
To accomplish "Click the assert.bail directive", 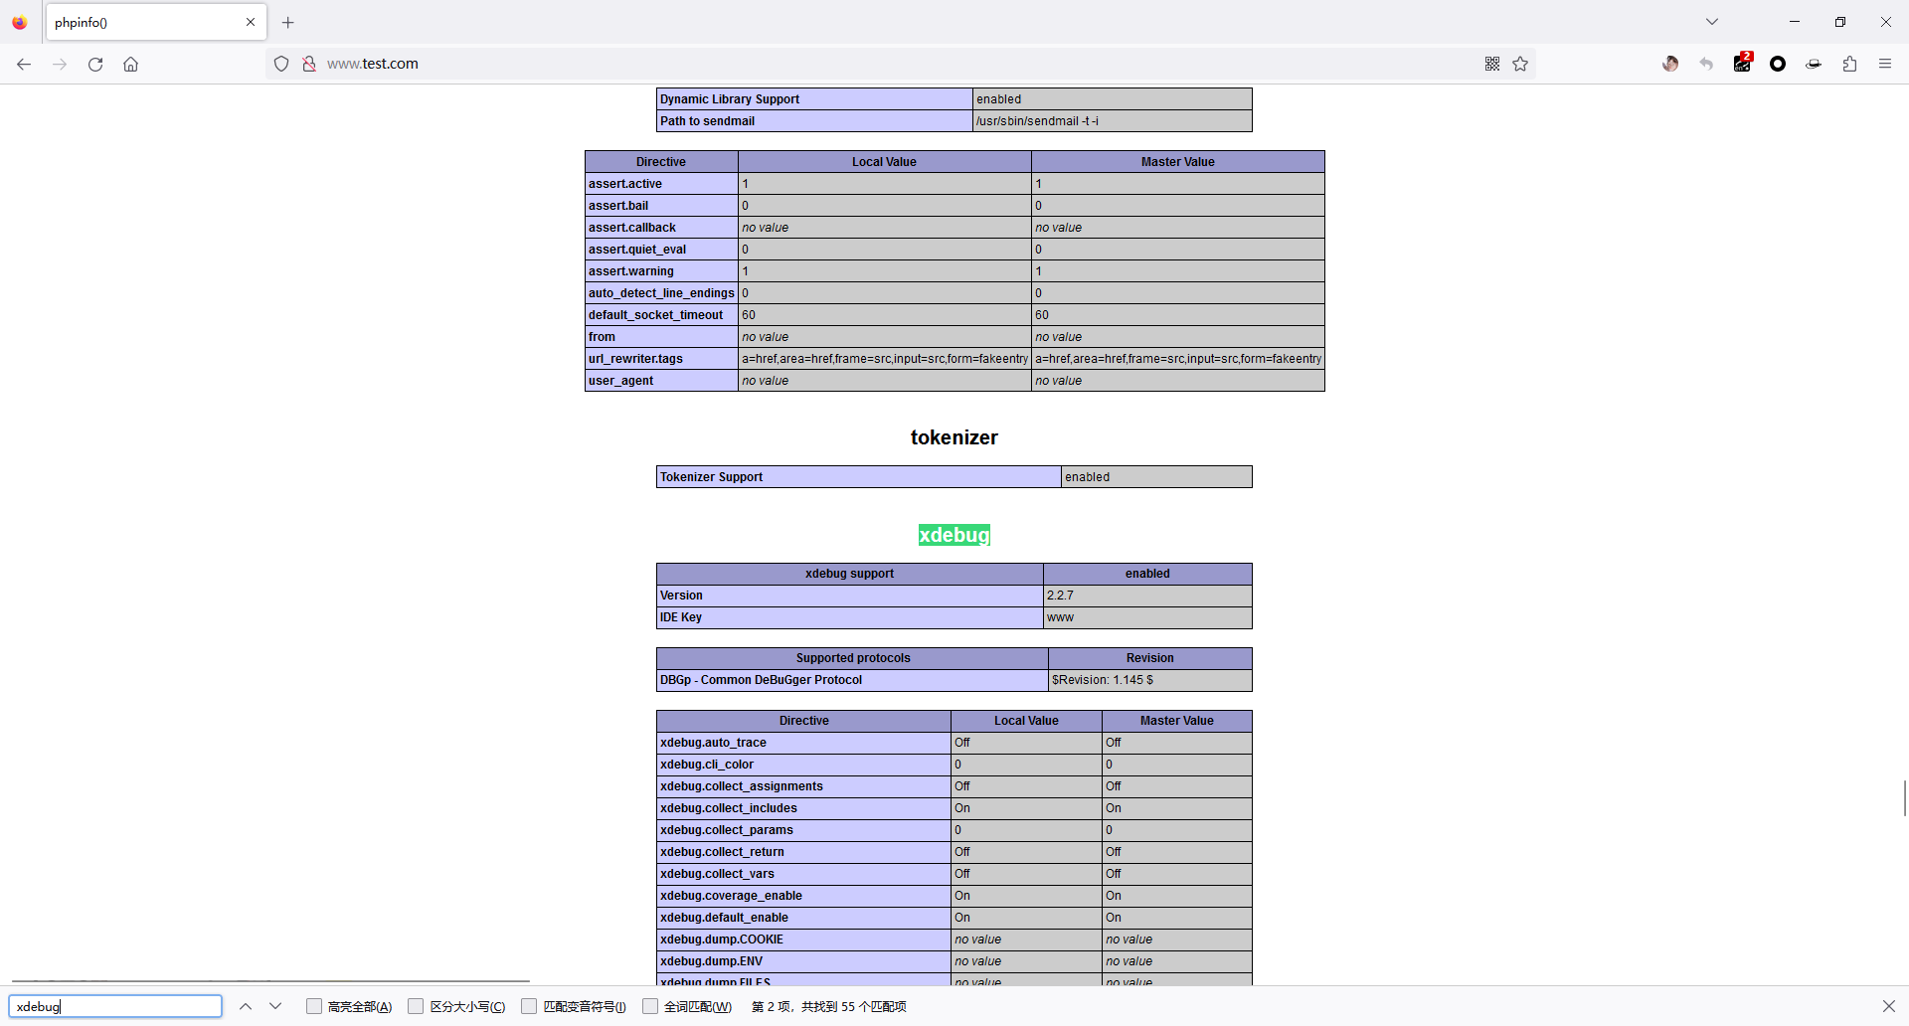I will tap(618, 206).
